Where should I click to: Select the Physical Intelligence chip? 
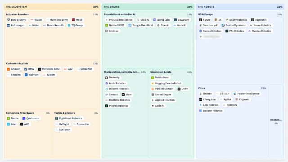click(119, 20)
